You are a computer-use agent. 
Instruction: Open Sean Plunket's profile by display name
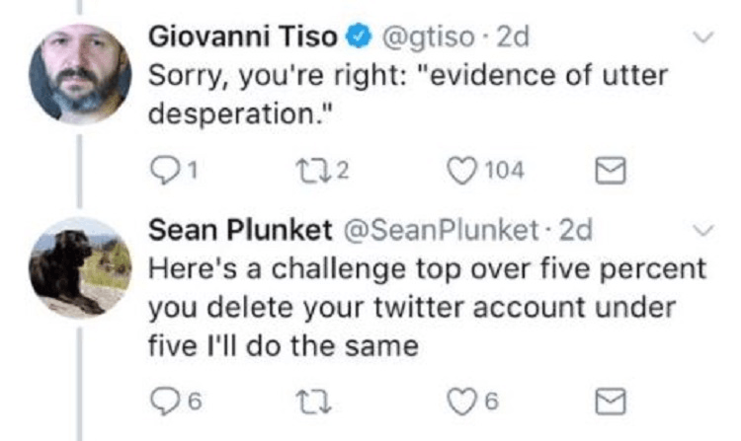coord(238,231)
